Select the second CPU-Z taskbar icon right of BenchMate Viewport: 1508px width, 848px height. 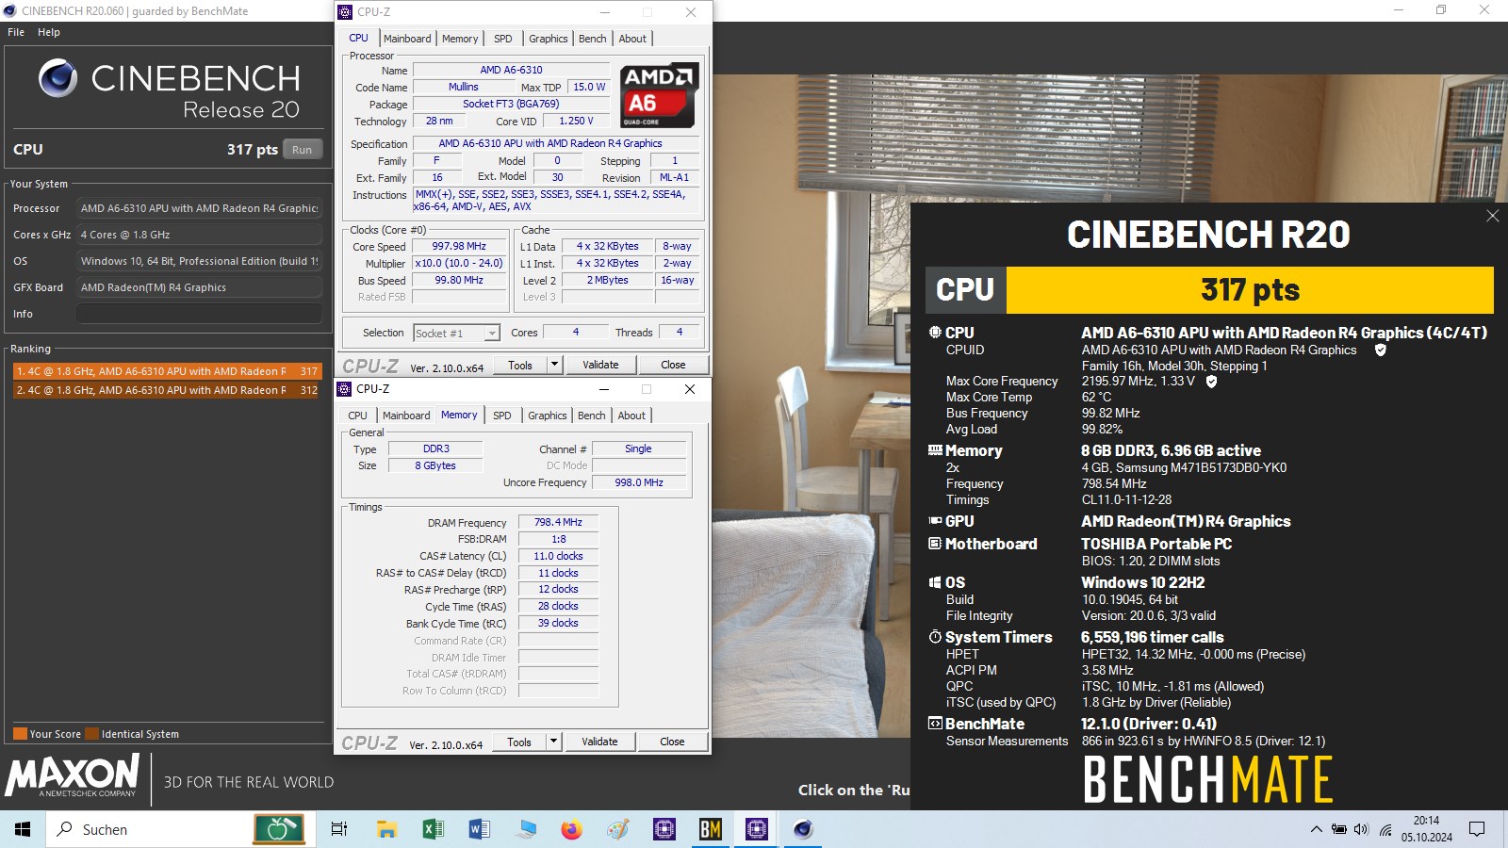[x=756, y=829]
